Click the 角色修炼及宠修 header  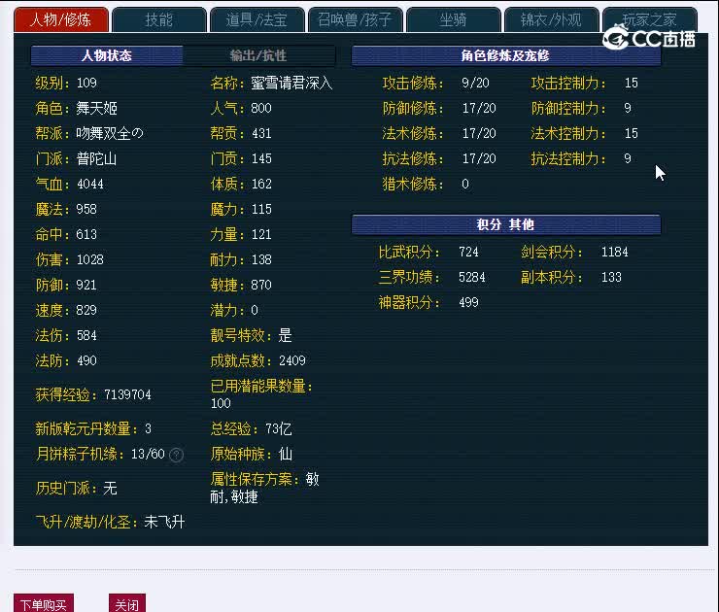(x=506, y=55)
